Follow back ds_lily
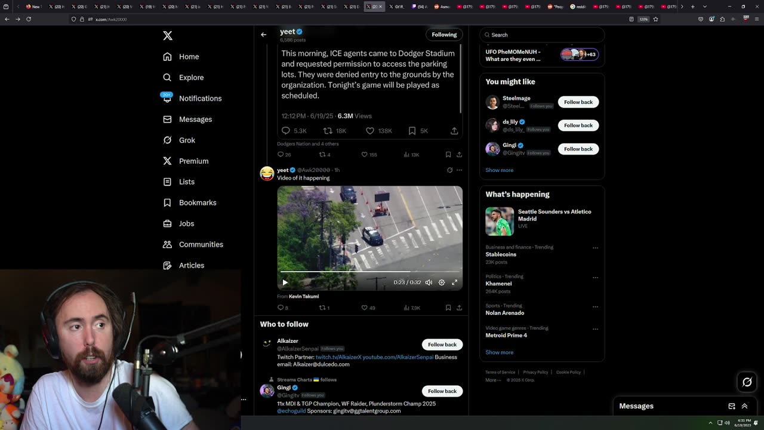764x430 pixels. pos(578,125)
